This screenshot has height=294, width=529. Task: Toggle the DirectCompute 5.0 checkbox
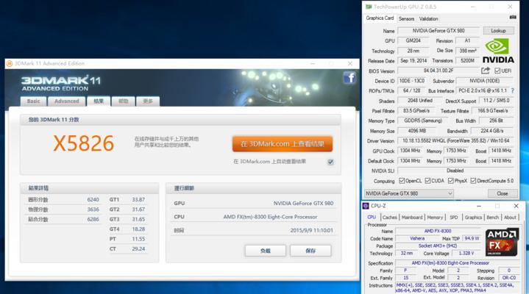[x=473, y=181]
